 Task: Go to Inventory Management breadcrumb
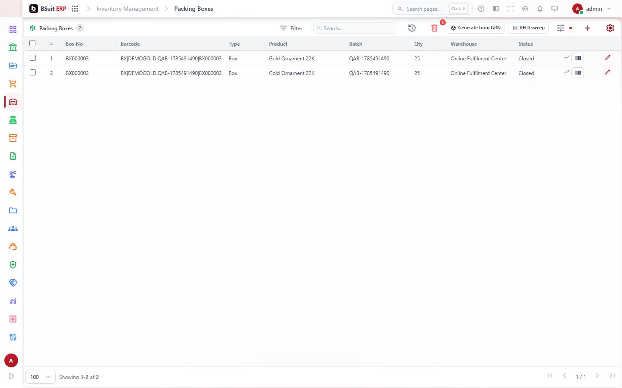127,9
